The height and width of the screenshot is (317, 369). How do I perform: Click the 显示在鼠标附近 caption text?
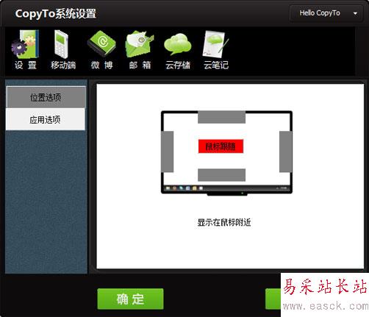click(x=224, y=222)
